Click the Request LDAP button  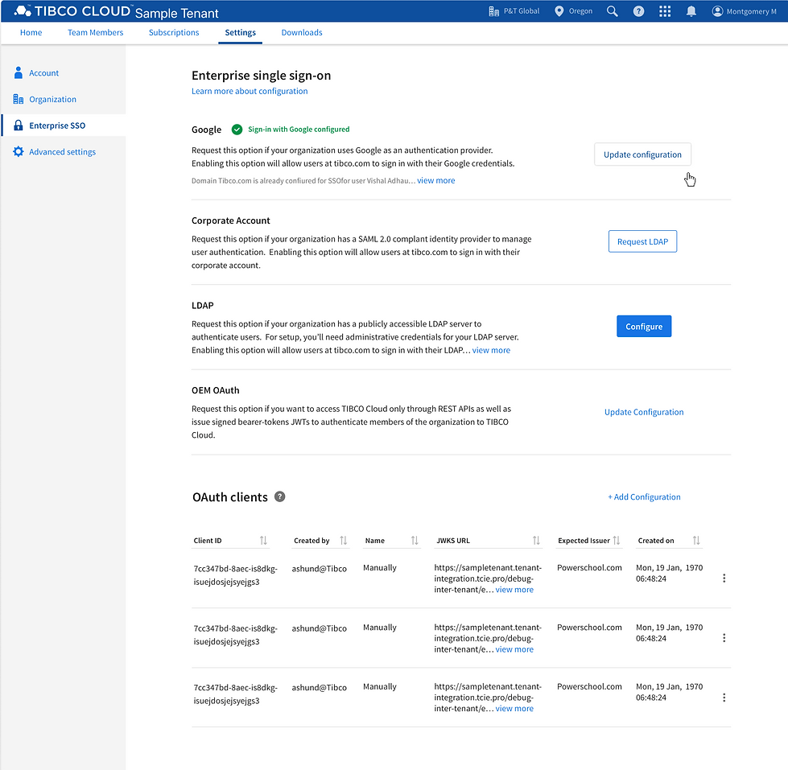tap(643, 241)
